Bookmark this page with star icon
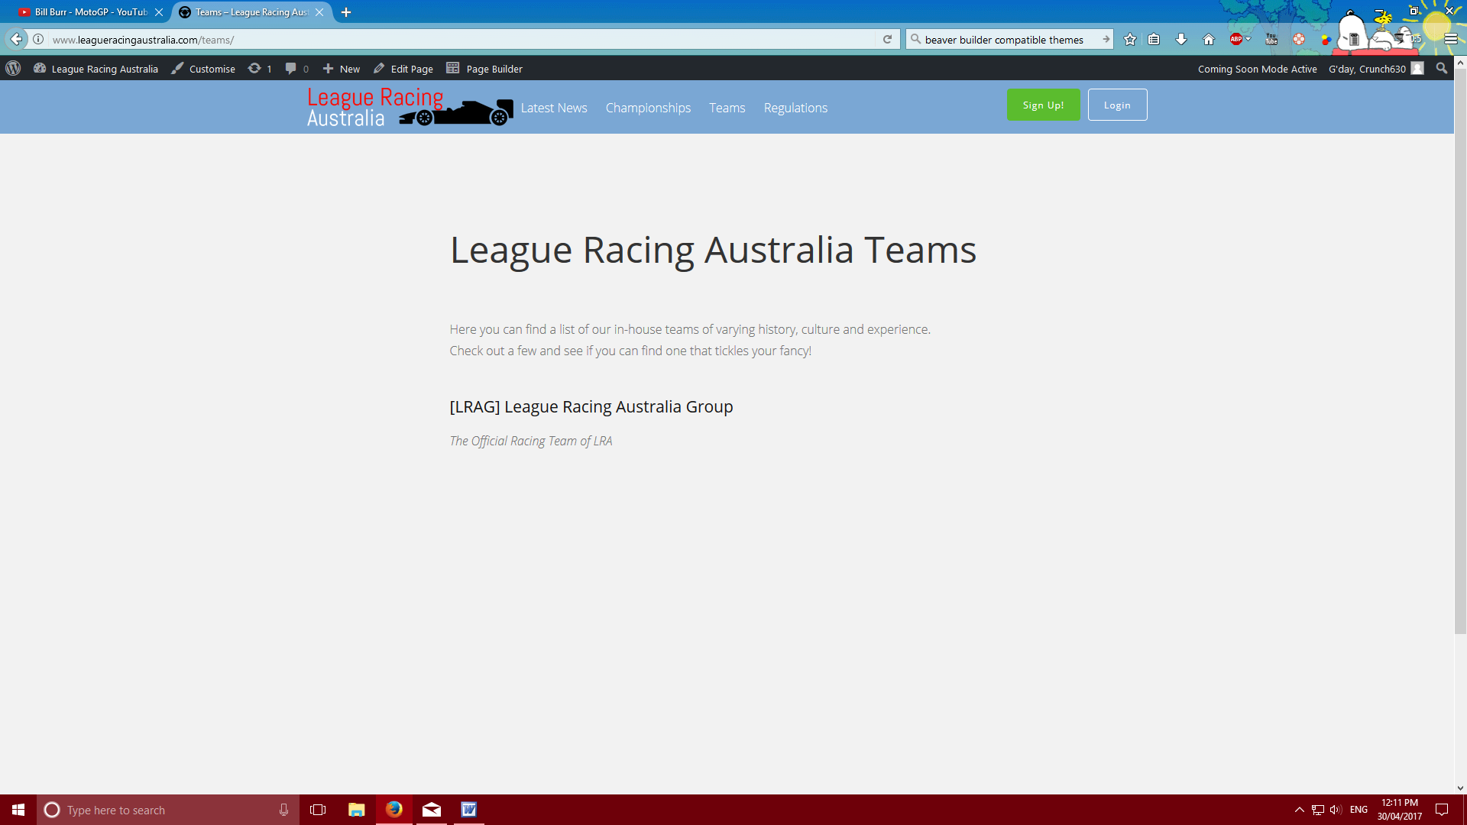This screenshot has width=1467, height=825. pos(1130,40)
